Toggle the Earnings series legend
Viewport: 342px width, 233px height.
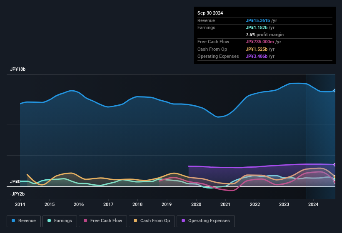60,221
